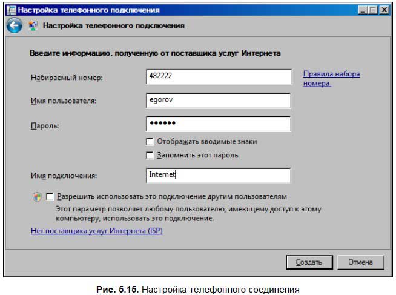Screen dimensions: 396x295
Task: Enable Отображать вводимые знаки checkbox
Action: (x=150, y=142)
